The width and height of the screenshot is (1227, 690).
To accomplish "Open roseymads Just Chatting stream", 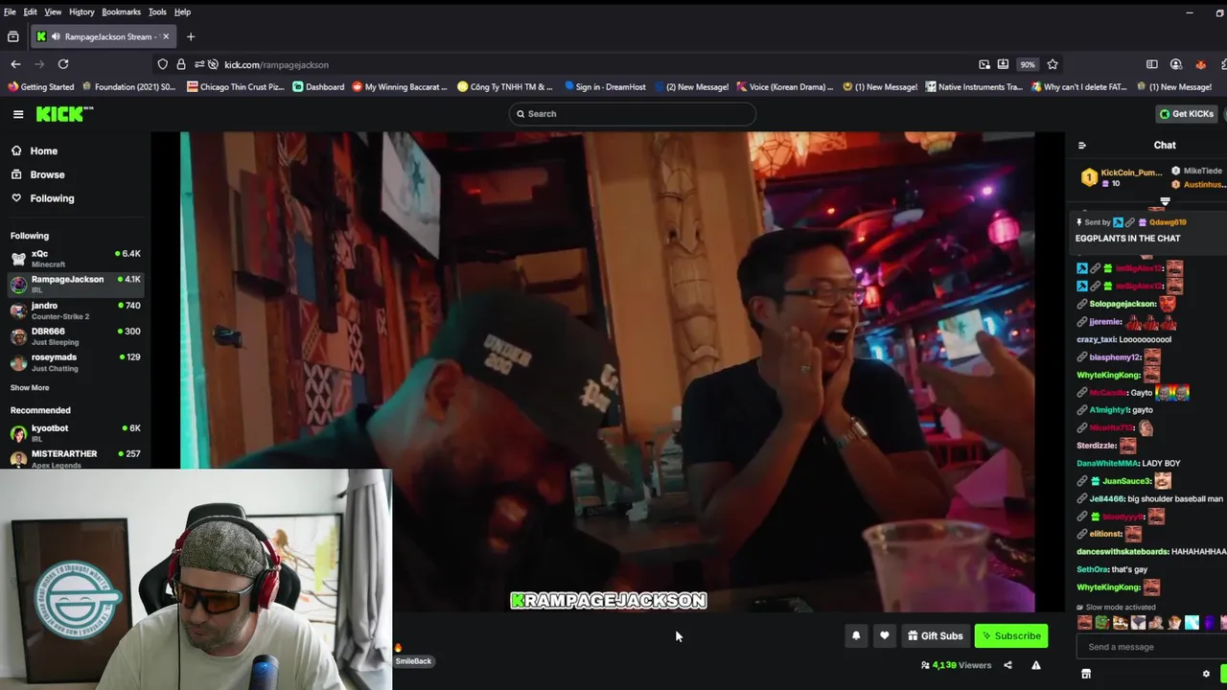I will (75, 361).
